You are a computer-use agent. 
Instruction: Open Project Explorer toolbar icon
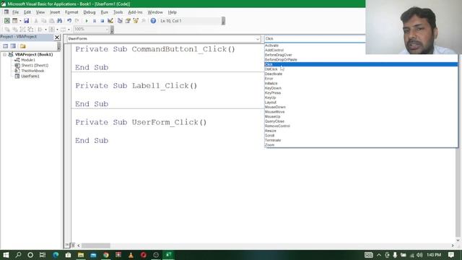click(120, 21)
